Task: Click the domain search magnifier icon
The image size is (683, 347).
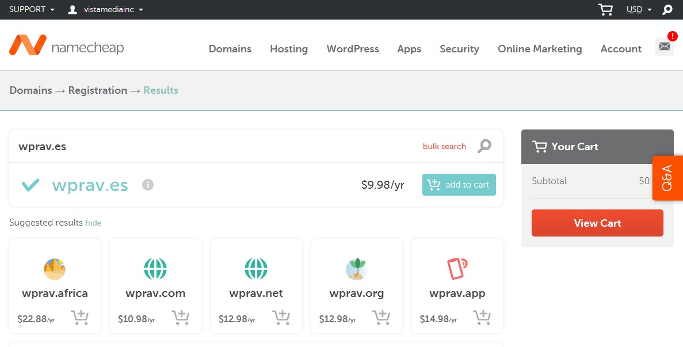Action: pyautogui.click(x=484, y=146)
